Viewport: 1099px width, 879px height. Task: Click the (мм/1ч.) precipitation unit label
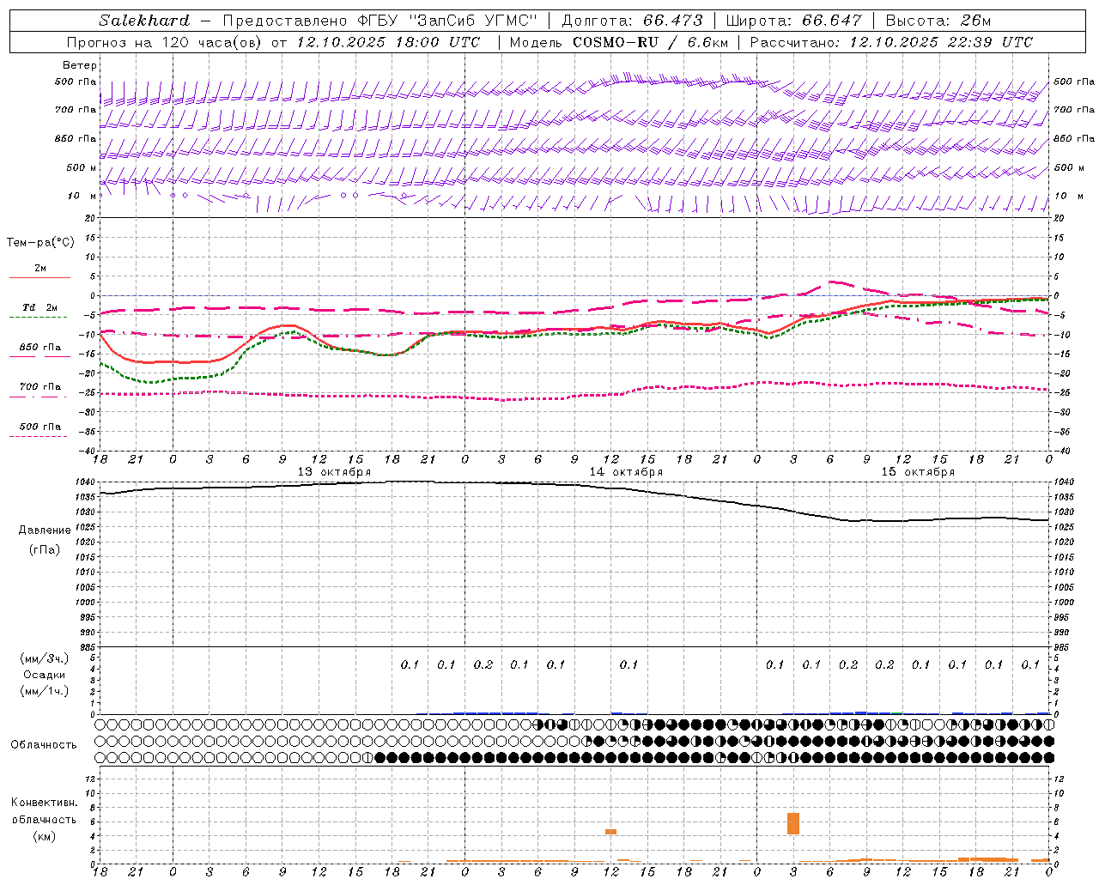[45, 691]
